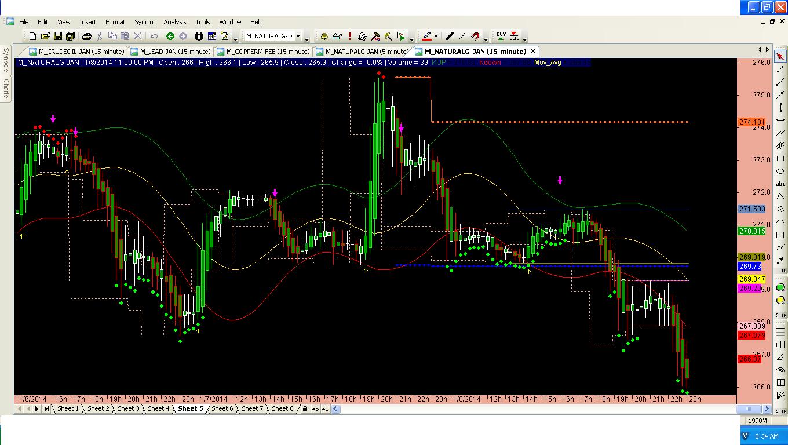Select the regression channel tool

click(780, 147)
